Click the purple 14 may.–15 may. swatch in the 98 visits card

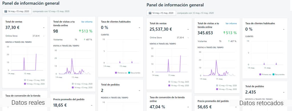[73, 88]
